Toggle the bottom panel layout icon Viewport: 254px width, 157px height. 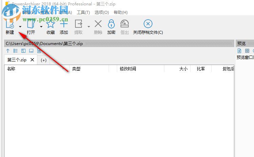pyautogui.click(x=31, y=51)
